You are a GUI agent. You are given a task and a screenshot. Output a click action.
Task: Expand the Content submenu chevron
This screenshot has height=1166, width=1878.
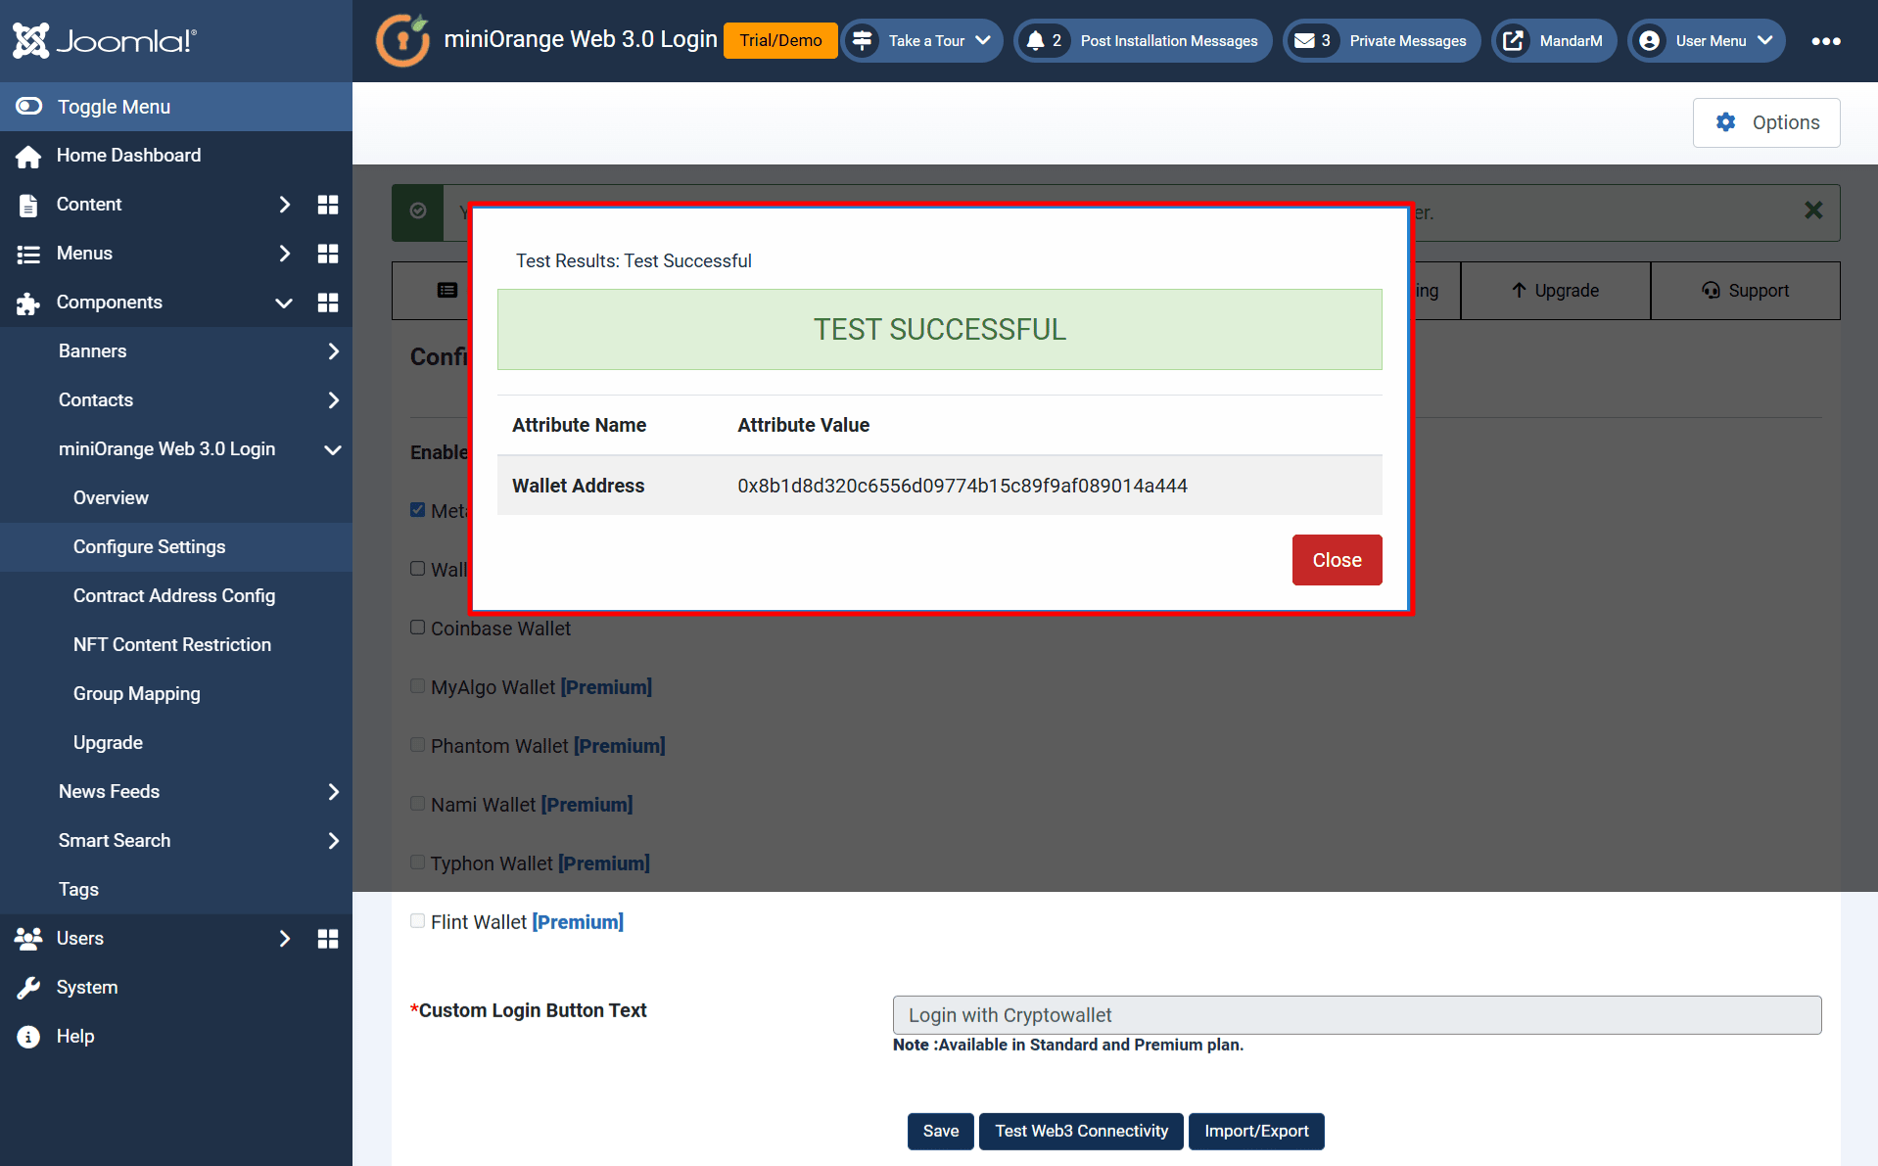click(x=284, y=205)
